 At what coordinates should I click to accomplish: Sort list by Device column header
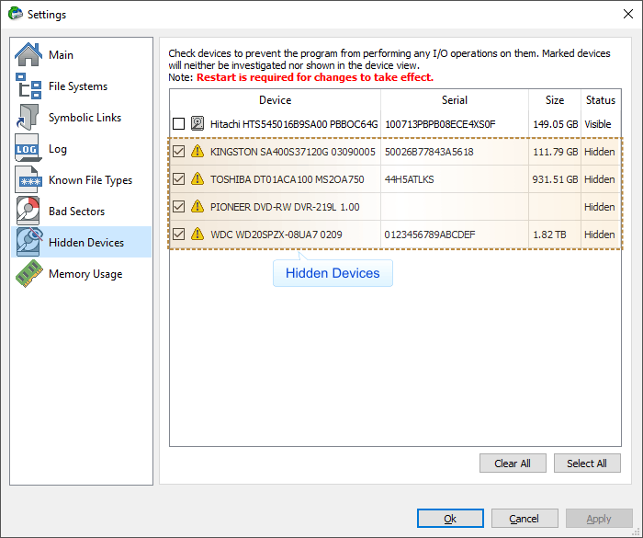(x=275, y=100)
